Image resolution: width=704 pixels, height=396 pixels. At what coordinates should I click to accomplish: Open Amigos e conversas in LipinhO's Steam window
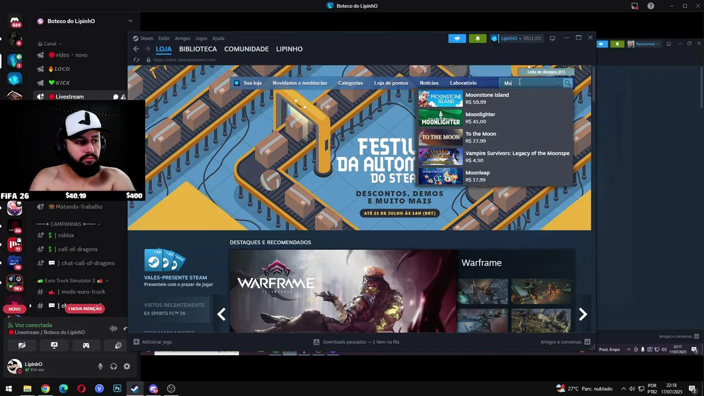tap(565, 342)
